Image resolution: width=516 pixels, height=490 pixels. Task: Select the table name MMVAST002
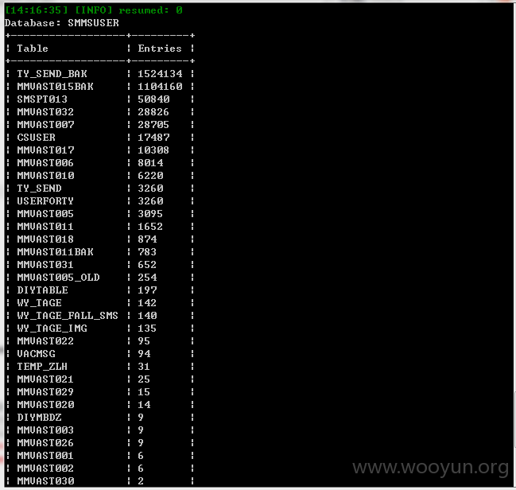click(45, 469)
